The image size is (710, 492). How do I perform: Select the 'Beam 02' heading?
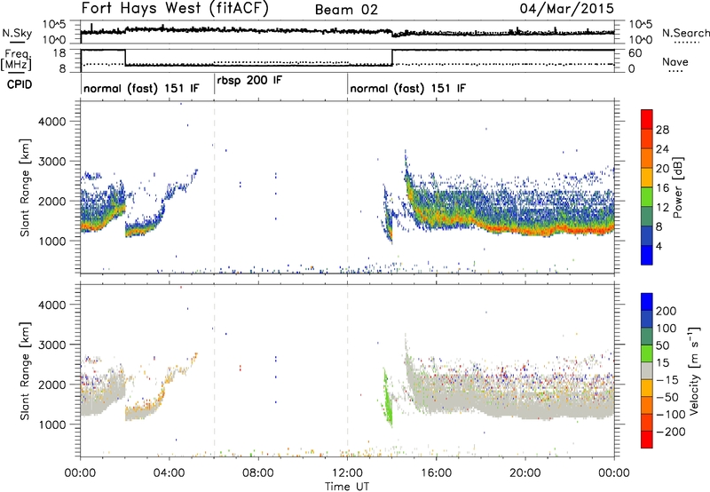[x=346, y=10]
